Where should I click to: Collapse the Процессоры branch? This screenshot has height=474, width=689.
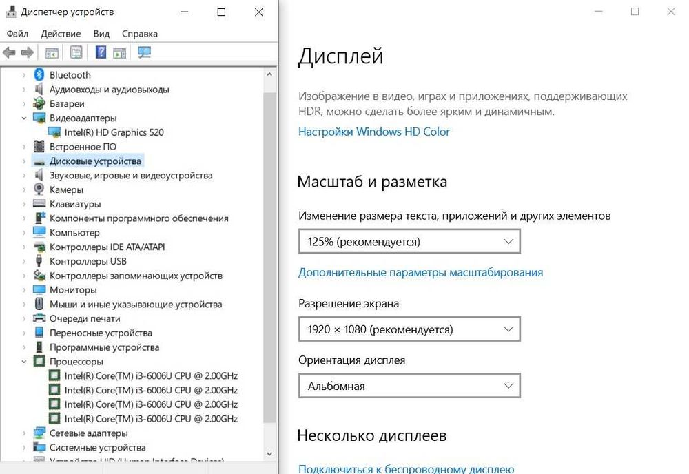click(x=23, y=362)
